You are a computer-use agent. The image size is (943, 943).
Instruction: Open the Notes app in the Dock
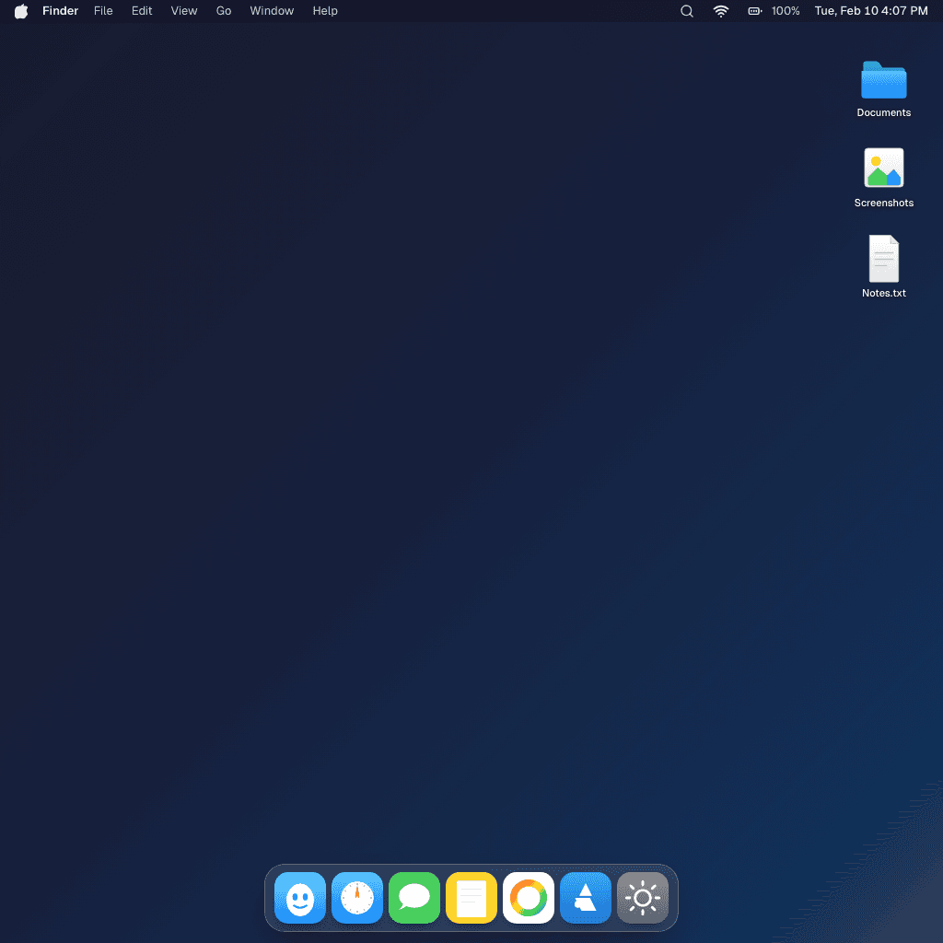click(471, 898)
